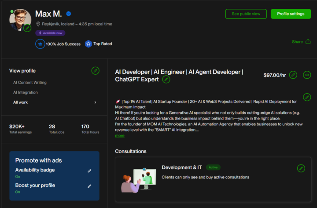Click See public view button

pos(246,14)
